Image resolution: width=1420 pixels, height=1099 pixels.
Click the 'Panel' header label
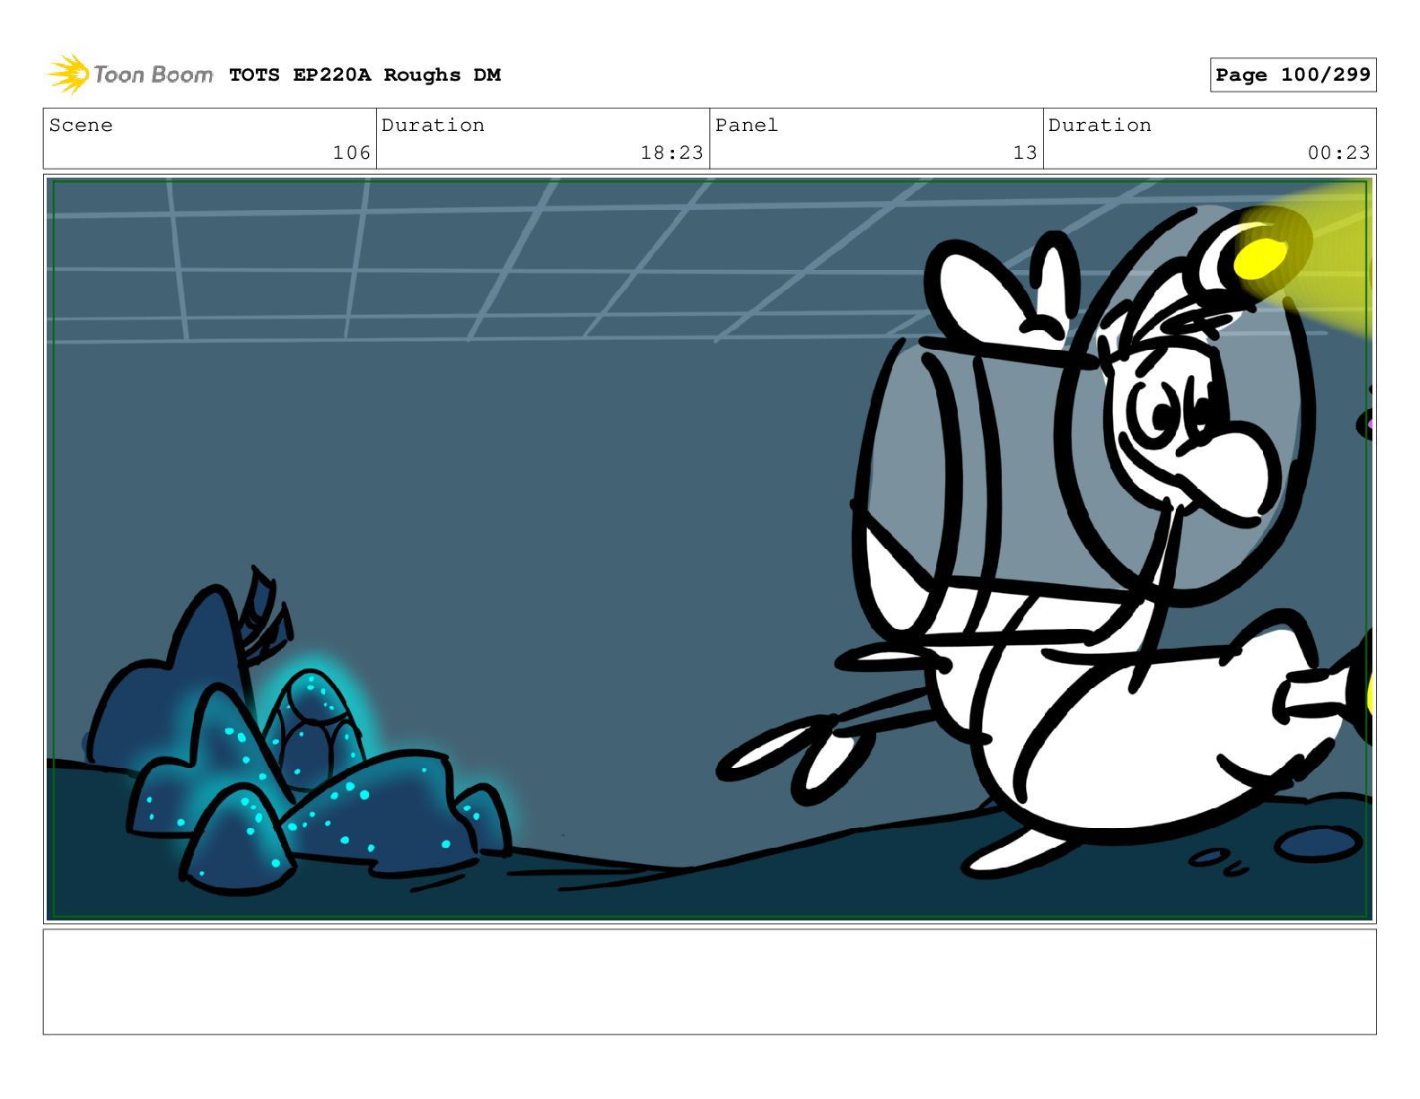coord(747,126)
